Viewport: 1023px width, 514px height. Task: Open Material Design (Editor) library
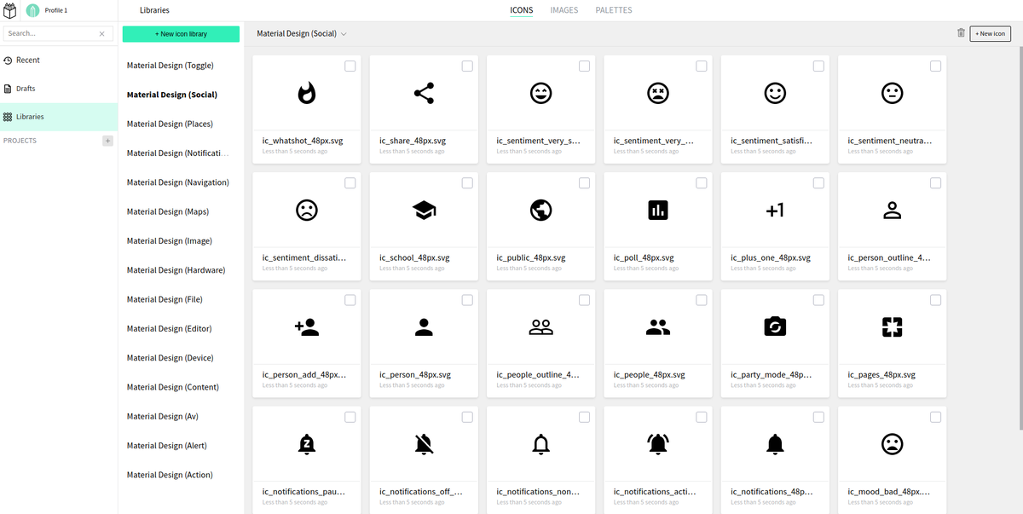coord(170,329)
